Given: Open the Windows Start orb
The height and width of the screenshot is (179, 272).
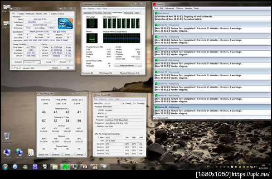Looking at the screenshot, I should (x=5, y=167).
